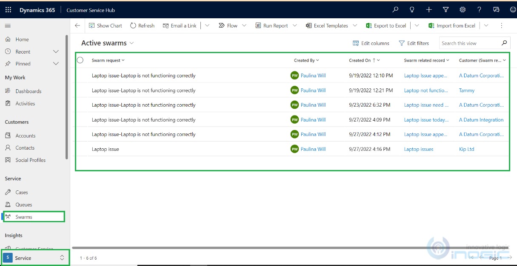Open the chat assistant icon in header

click(x=496, y=10)
